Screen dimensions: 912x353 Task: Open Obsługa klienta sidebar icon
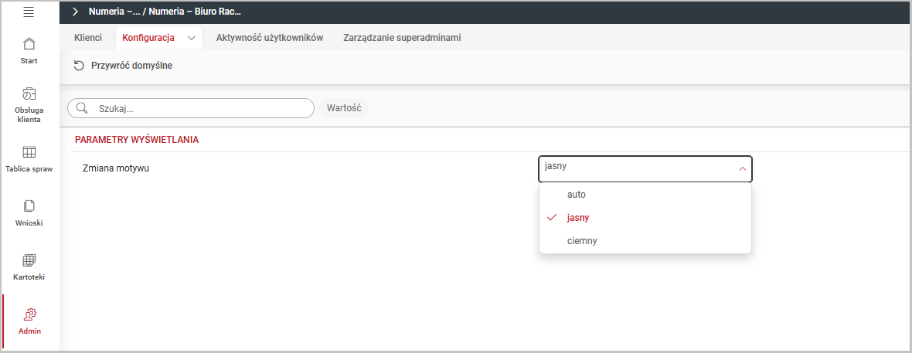(29, 94)
